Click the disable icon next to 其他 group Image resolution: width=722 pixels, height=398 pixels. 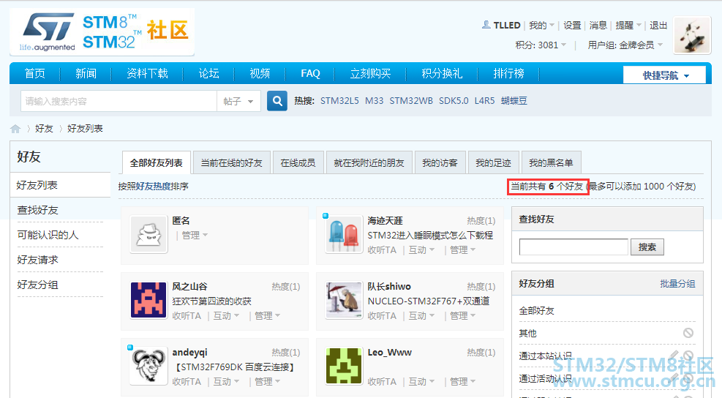coord(688,333)
